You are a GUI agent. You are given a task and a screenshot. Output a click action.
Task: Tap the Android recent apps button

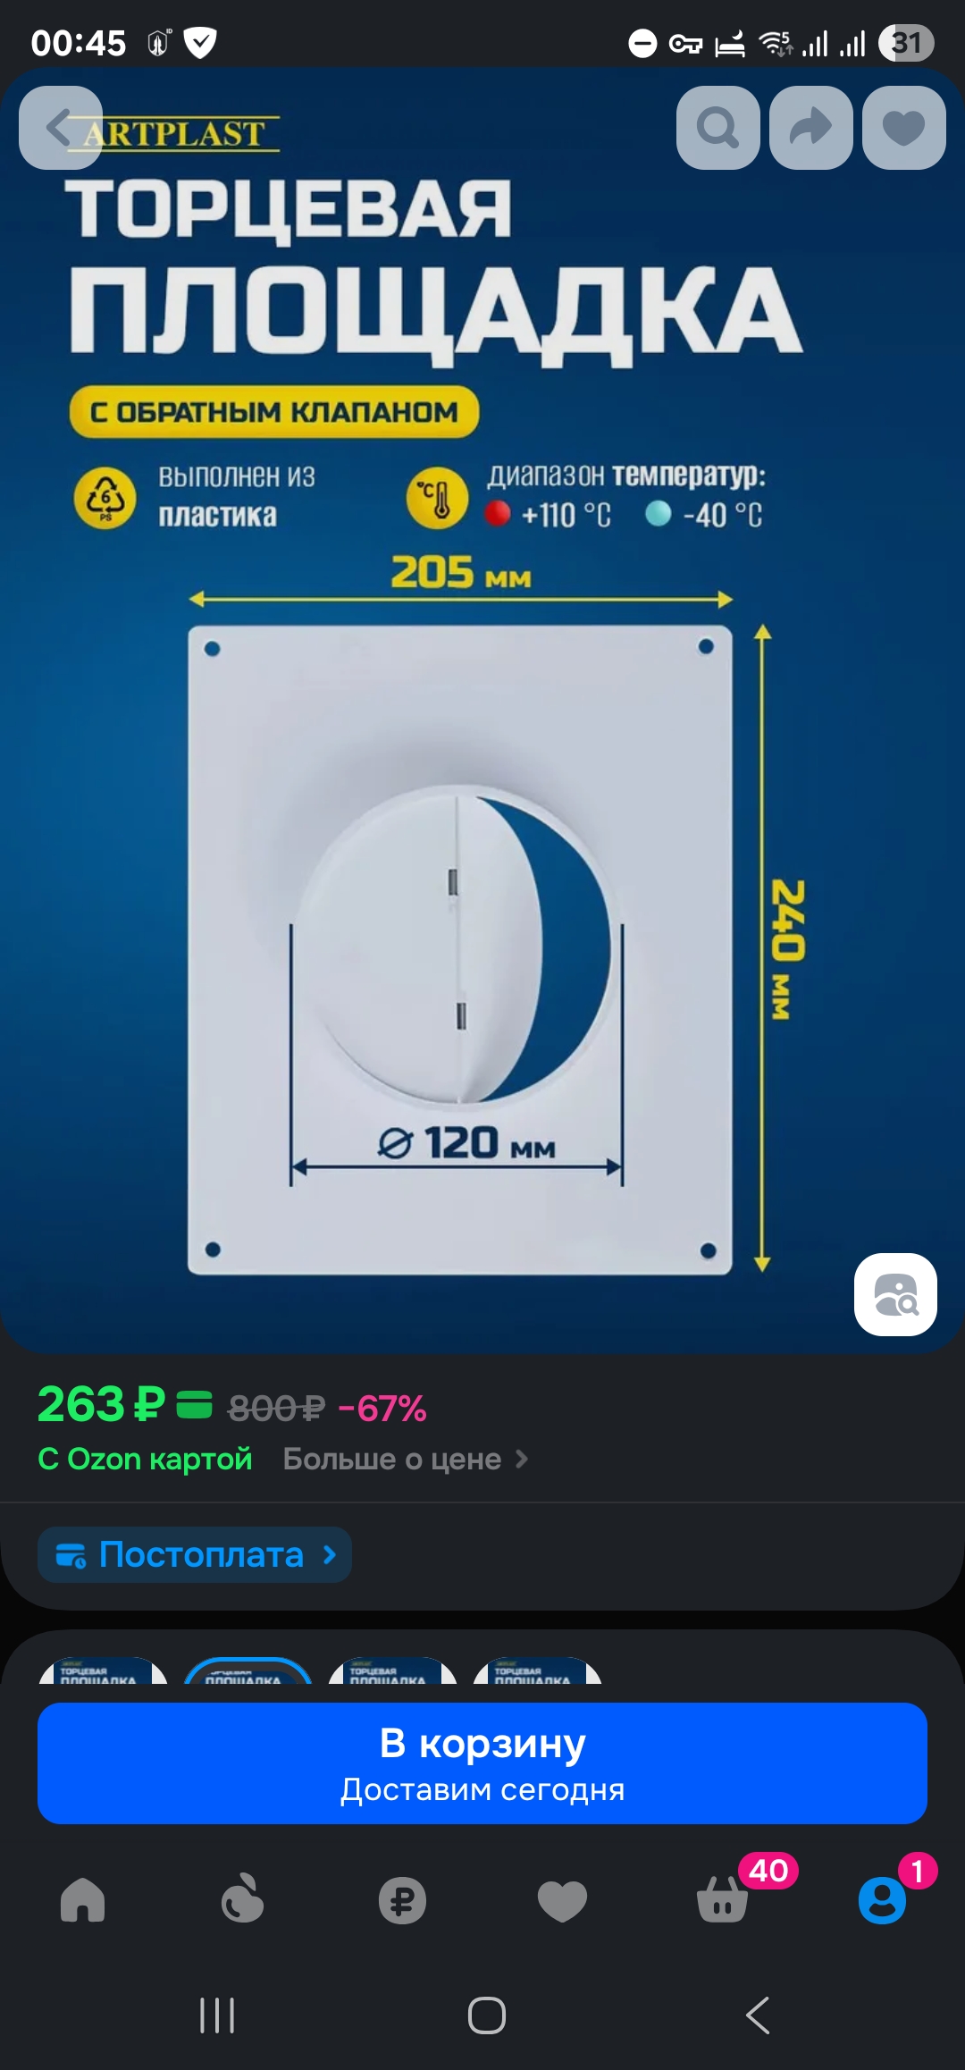pyautogui.click(x=217, y=2015)
